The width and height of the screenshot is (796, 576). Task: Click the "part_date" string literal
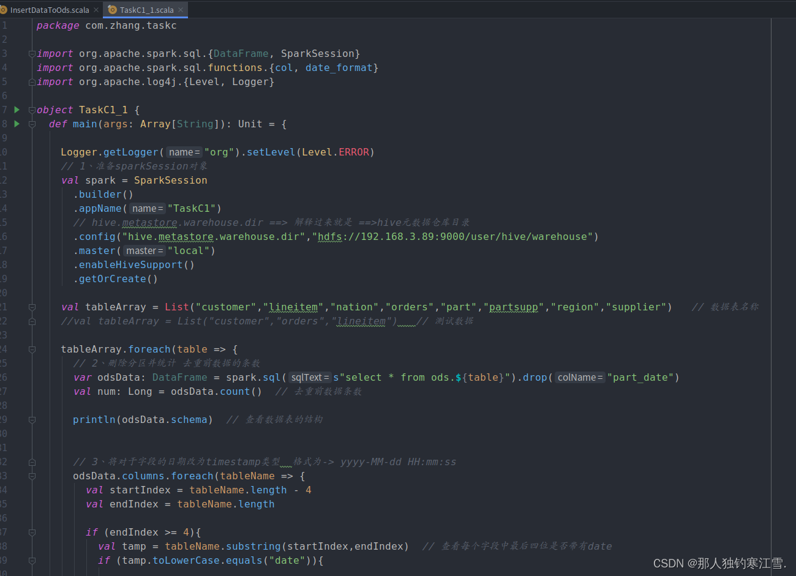(640, 378)
